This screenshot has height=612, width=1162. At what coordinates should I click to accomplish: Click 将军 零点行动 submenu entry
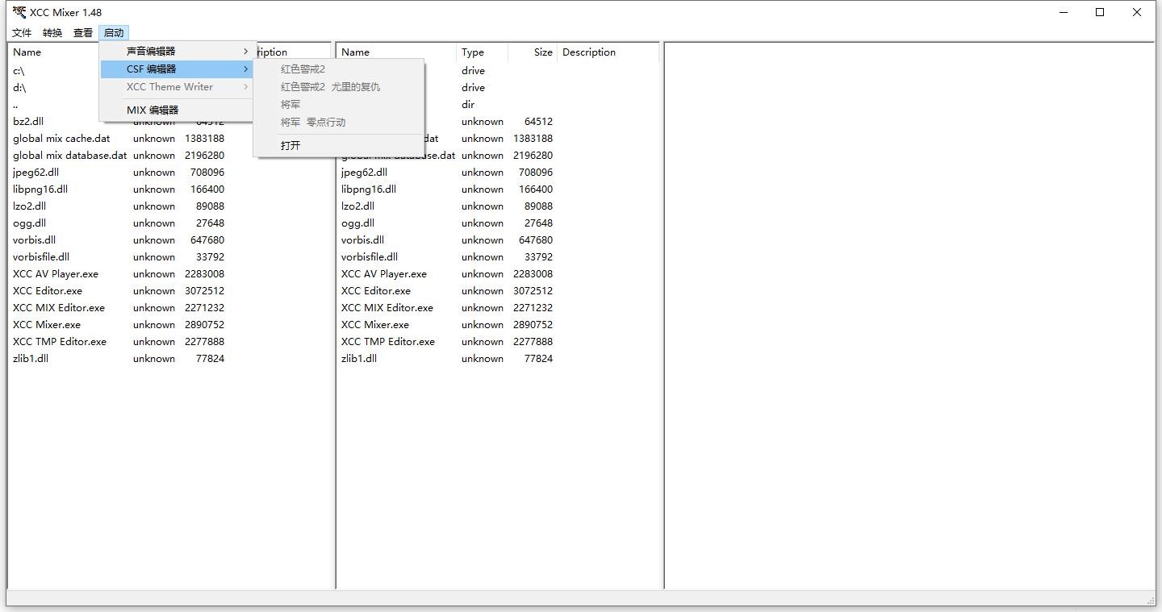click(x=339, y=122)
